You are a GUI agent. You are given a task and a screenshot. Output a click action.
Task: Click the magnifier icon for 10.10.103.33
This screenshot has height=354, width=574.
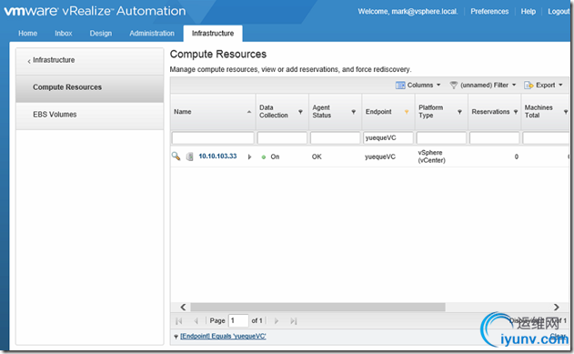point(176,157)
